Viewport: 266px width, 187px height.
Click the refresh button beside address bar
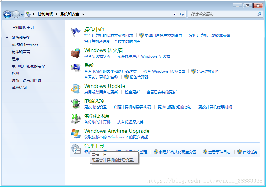coord(182,14)
